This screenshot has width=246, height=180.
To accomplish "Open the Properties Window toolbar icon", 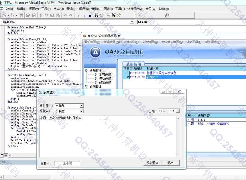I will point(102,15).
